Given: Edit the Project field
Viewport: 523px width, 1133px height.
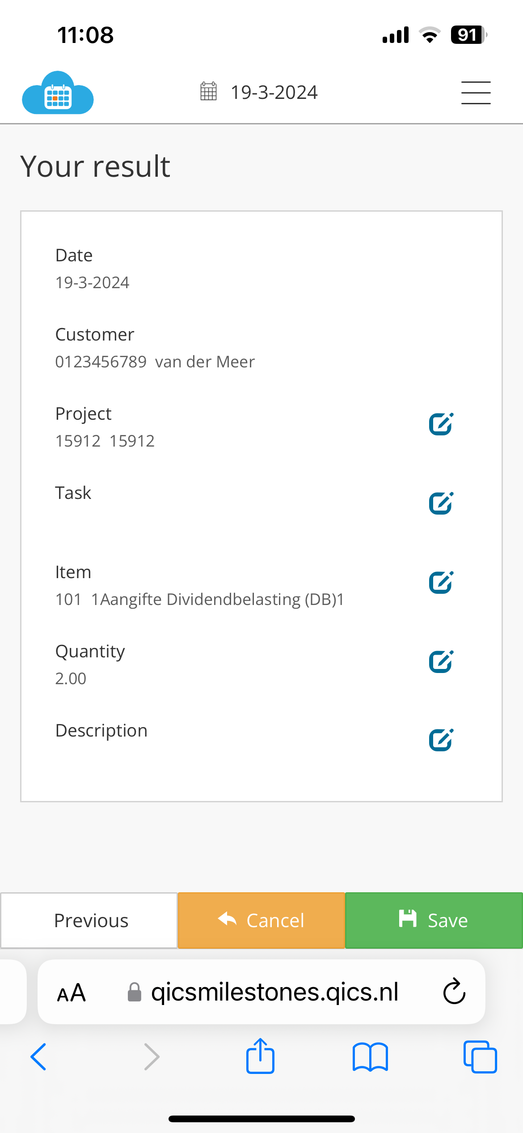Looking at the screenshot, I should pyautogui.click(x=441, y=424).
